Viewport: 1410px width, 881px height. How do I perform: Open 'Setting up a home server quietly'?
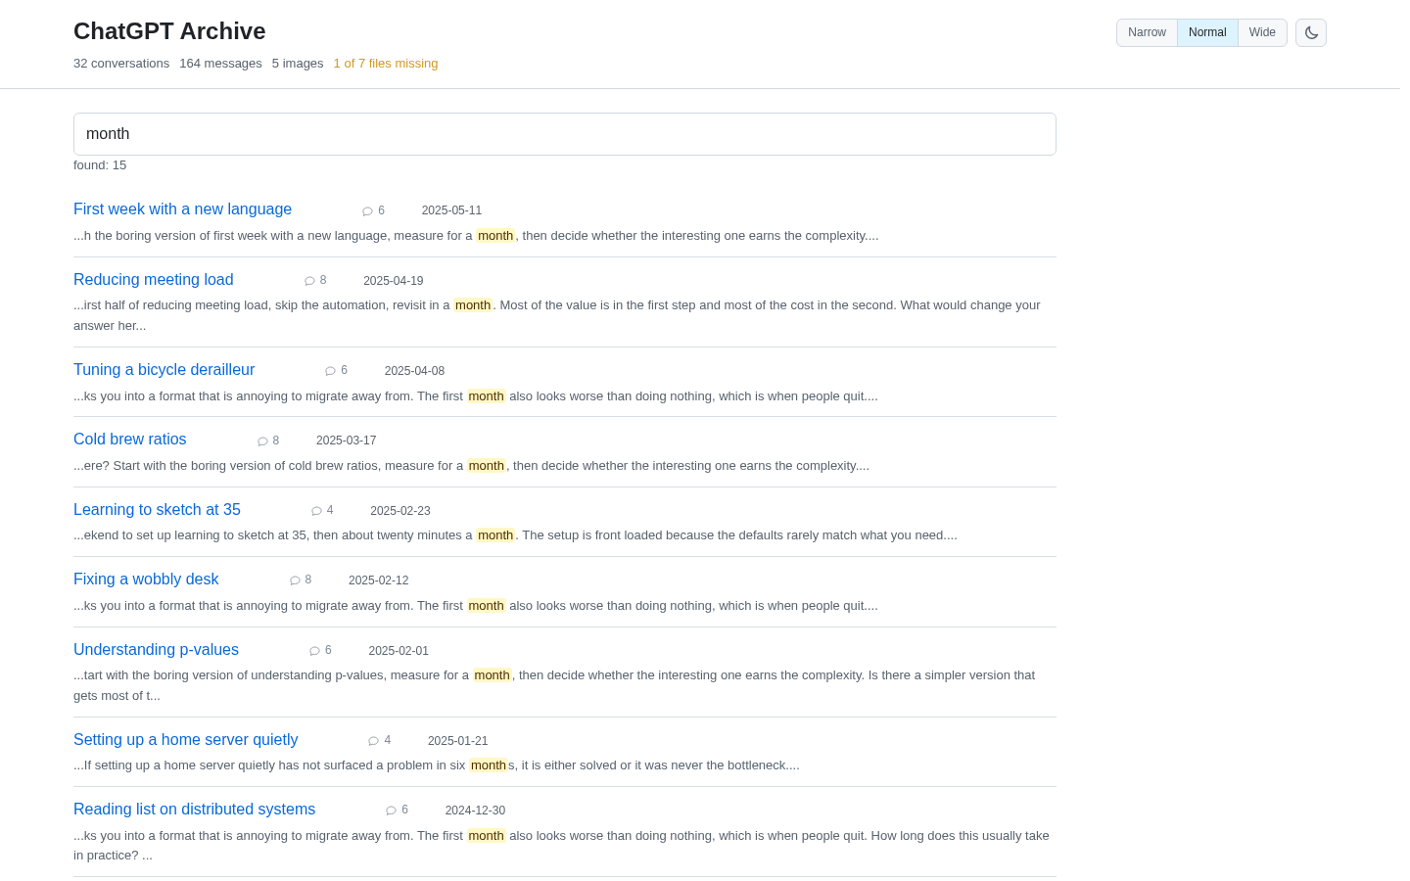point(186,740)
